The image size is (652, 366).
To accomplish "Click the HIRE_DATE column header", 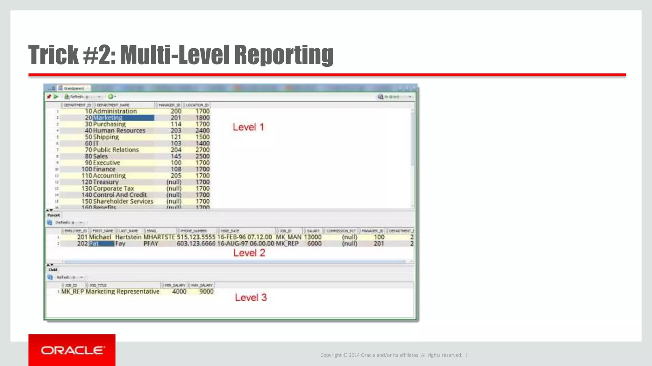I will tap(246, 231).
